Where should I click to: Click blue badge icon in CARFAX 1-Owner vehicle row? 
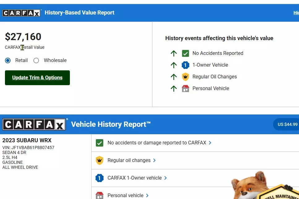100,178
